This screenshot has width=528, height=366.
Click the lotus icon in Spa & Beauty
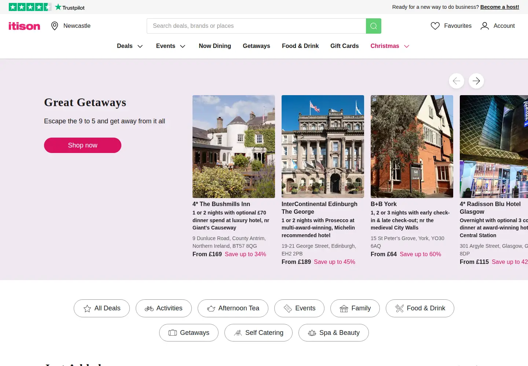click(312, 333)
